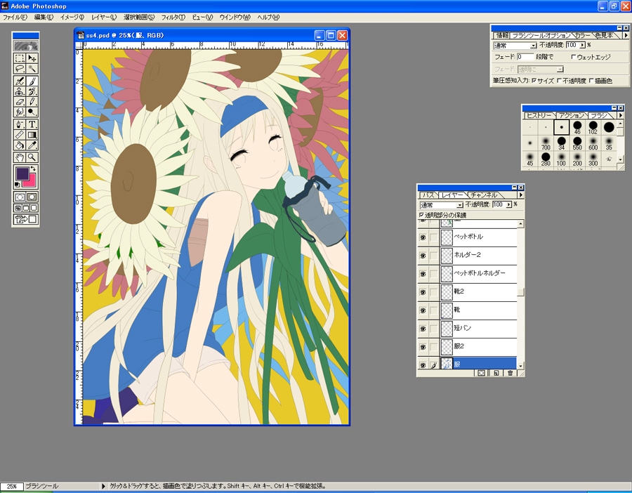This screenshot has width=632, height=493.
Task: Hide the 靴2 layer
Action: pos(423,292)
